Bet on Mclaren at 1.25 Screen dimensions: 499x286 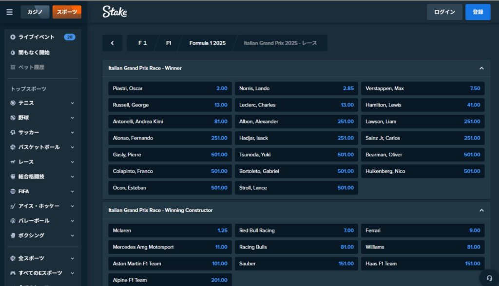[170, 231]
